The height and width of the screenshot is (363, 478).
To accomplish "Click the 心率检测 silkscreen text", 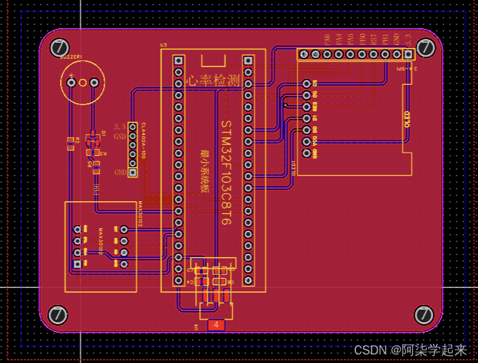I will click(x=213, y=81).
